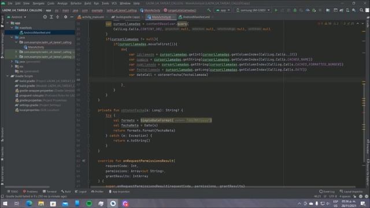Open the app run configuration dropdown

point(223,10)
